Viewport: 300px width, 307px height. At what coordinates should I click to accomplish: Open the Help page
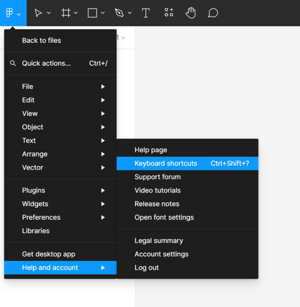point(187,150)
